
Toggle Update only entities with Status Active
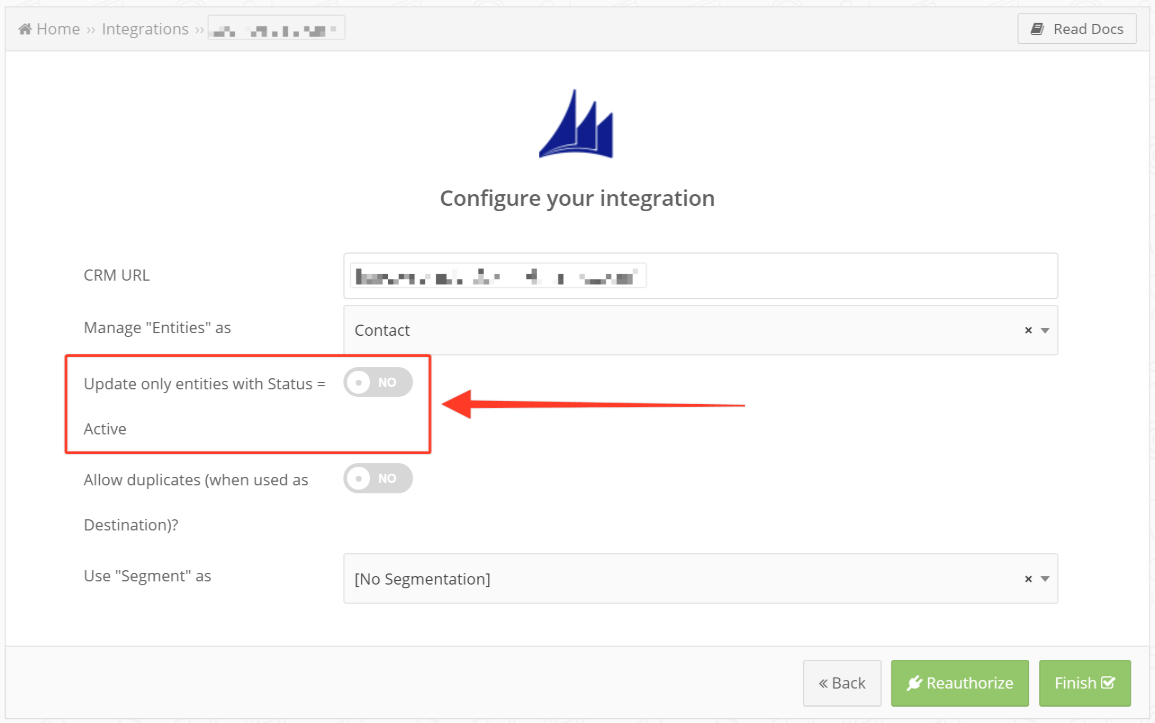coord(376,382)
